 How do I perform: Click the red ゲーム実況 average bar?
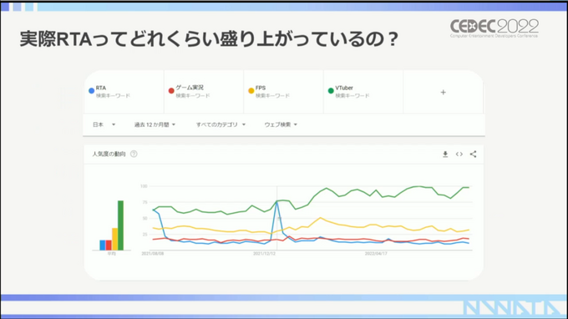coord(109,246)
